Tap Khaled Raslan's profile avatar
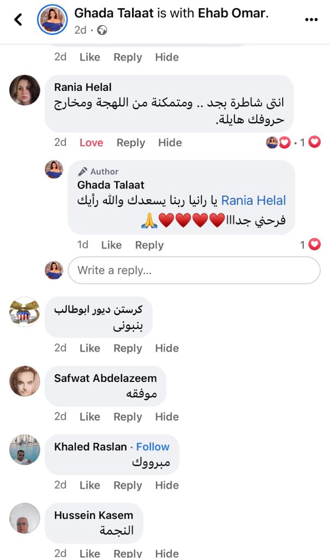Image resolution: width=330 pixels, height=558 pixels. click(25, 450)
